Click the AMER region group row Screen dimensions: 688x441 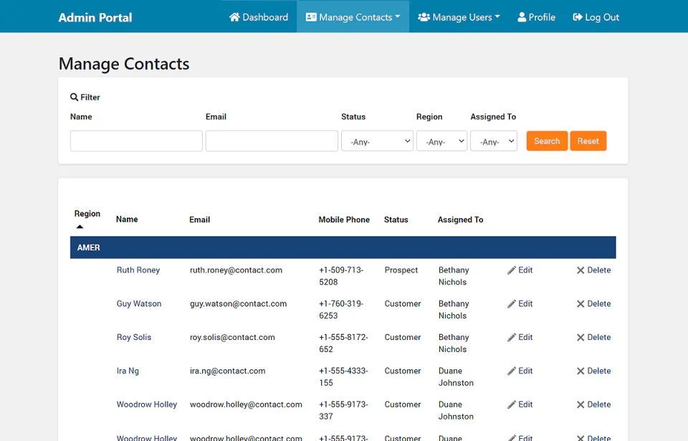[343, 247]
